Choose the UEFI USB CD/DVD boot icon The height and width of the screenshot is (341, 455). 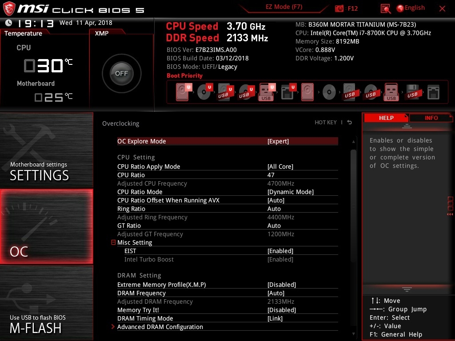247,92
